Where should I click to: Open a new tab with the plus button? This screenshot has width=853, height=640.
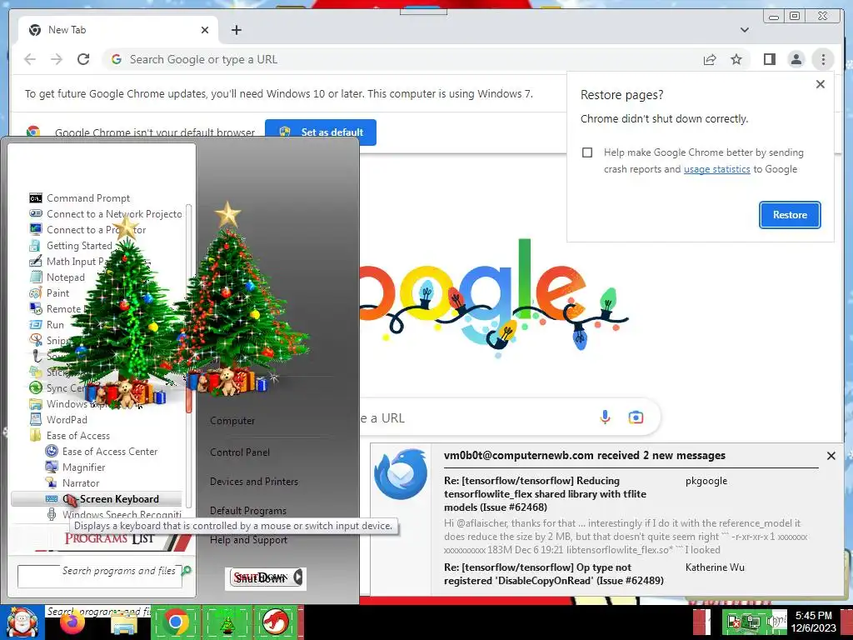pos(236,30)
